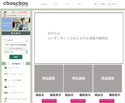Open the テーブル・デスク category link
This screenshot has width=125, height=103.
point(16,74)
